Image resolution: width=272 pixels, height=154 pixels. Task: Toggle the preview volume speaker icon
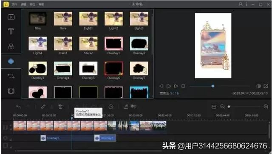258,86
